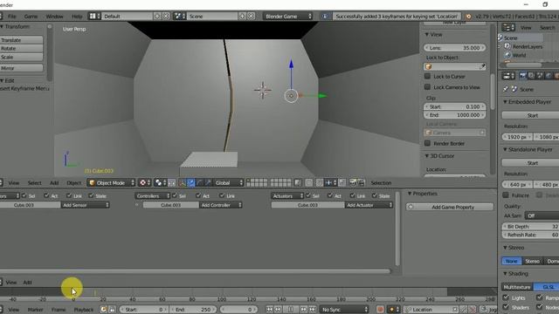The height and width of the screenshot is (314, 559).
Task: Select the Render properties tab icon
Action: 522,76
